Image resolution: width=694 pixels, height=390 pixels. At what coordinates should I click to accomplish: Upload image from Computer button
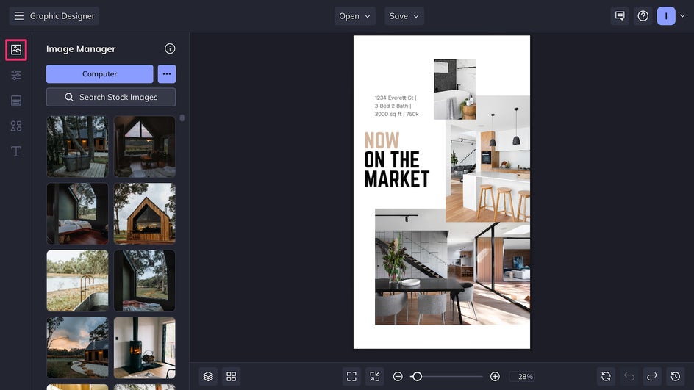pos(99,74)
